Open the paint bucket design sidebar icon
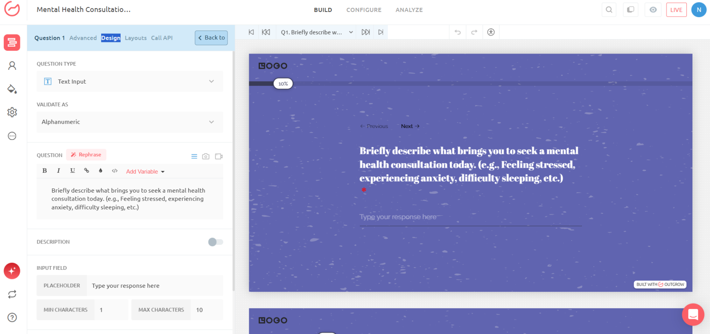 pos(12,89)
